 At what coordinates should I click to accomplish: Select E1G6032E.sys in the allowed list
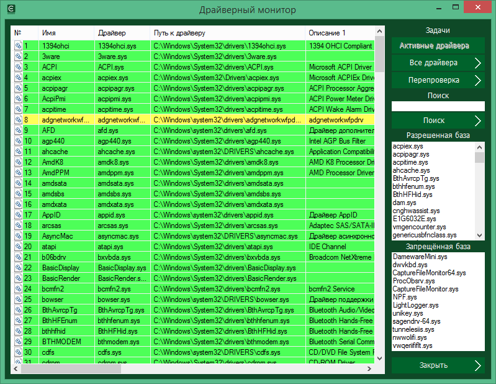tap(414, 219)
